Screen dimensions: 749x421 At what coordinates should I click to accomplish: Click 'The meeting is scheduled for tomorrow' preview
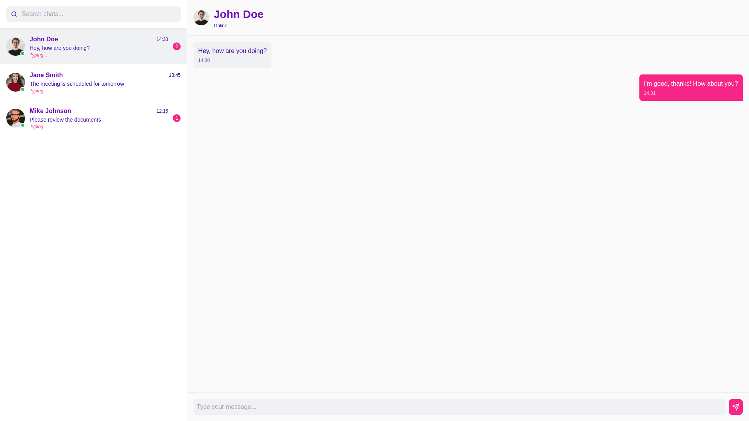pyautogui.click(x=77, y=84)
